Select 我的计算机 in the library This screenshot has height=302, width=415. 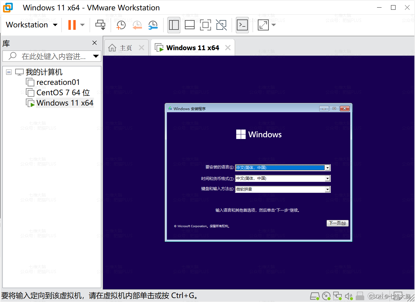[x=44, y=72]
